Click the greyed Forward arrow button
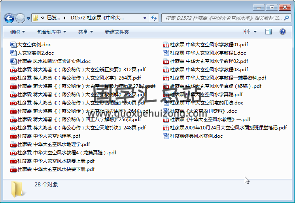This screenshot has width=295, height=203. [20, 18]
